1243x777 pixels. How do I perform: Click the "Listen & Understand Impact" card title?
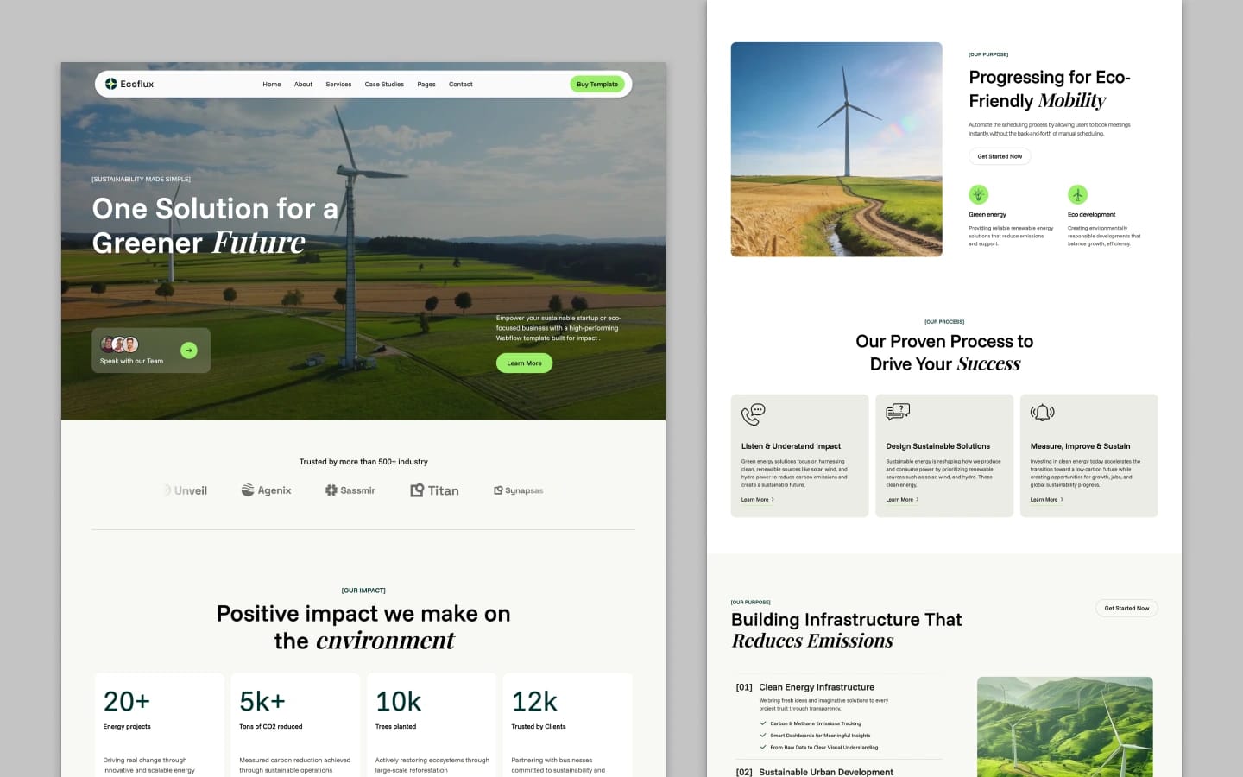coord(791,446)
